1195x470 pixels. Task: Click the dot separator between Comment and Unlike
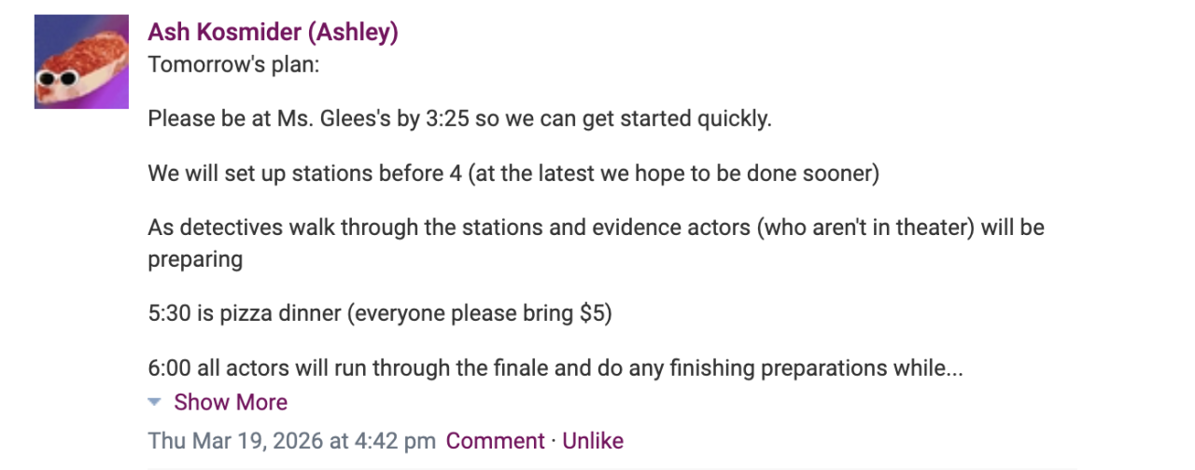click(554, 441)
